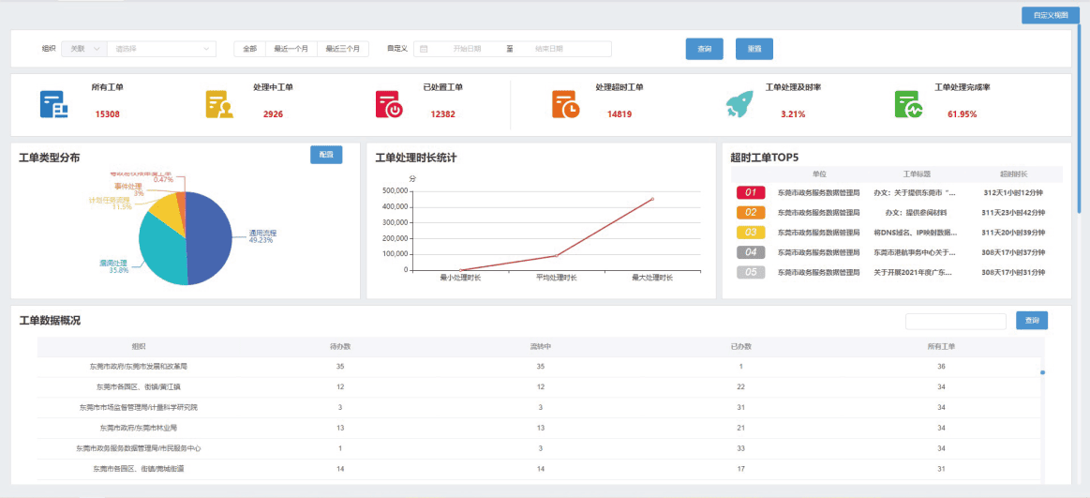Click the 工单处理及时率 rocket icon

point(739,104)
